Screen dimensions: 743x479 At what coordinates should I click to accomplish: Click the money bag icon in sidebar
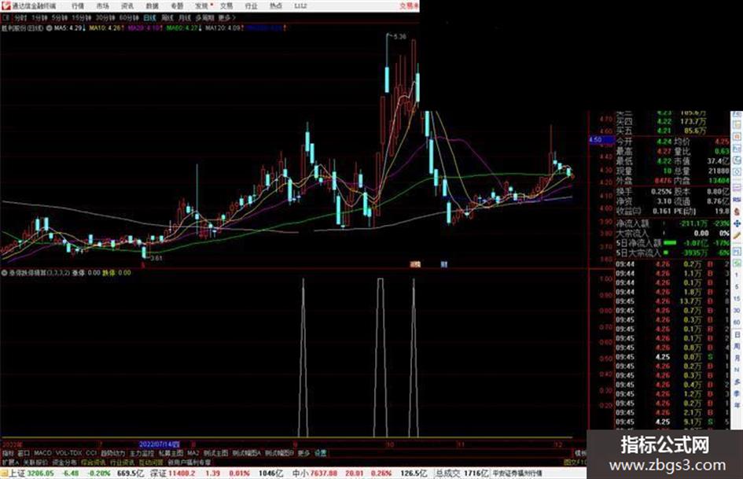click(737, 211)
